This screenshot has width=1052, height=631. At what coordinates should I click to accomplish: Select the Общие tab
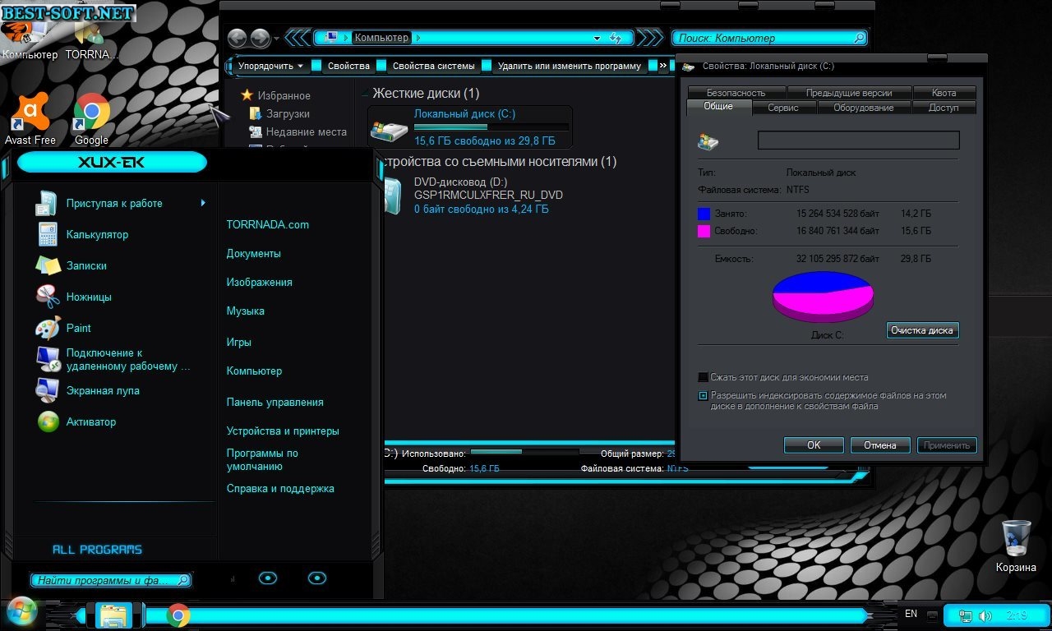point(718,107)
